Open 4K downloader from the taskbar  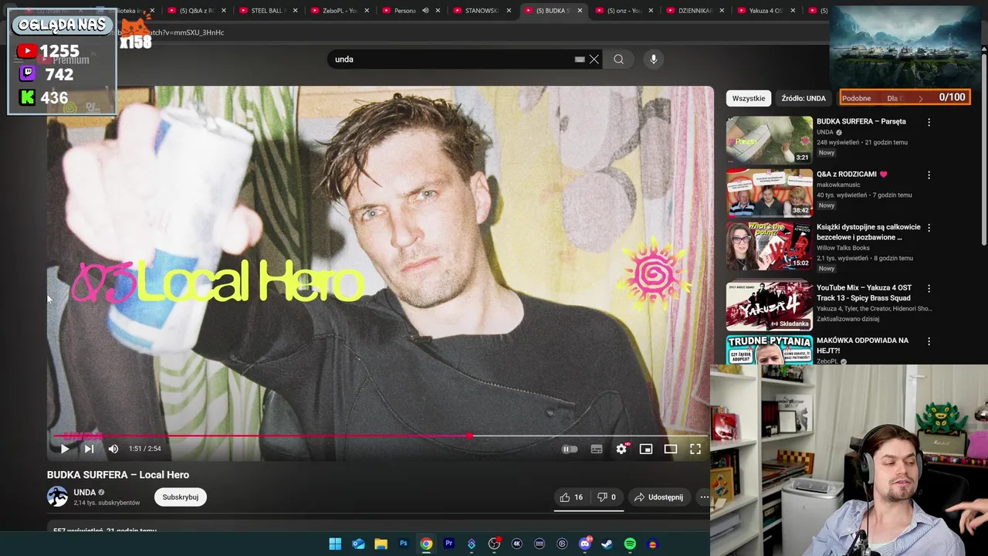(517, 544)
